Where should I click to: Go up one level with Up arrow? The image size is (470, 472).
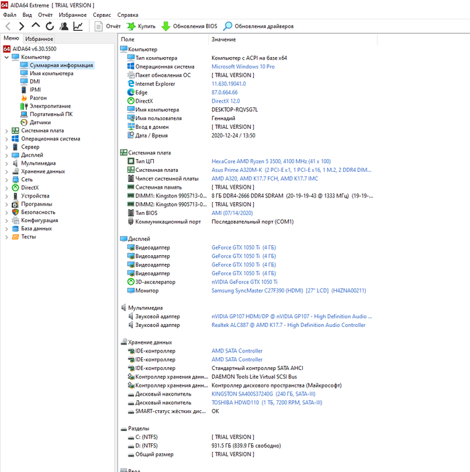tap(36, 26)
